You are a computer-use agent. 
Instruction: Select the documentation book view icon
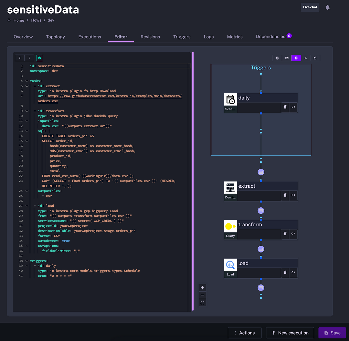(x=287, y=58)
